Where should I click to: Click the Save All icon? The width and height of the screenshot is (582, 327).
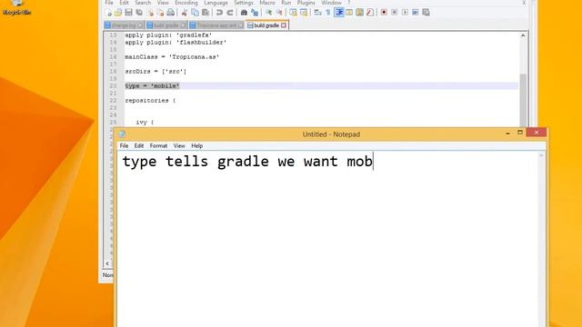[x=139, y=13]
